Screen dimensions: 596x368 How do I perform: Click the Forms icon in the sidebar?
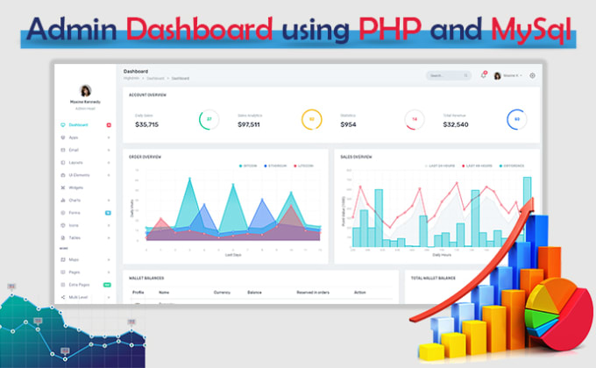pyautogui.click(x=63, y=213)
